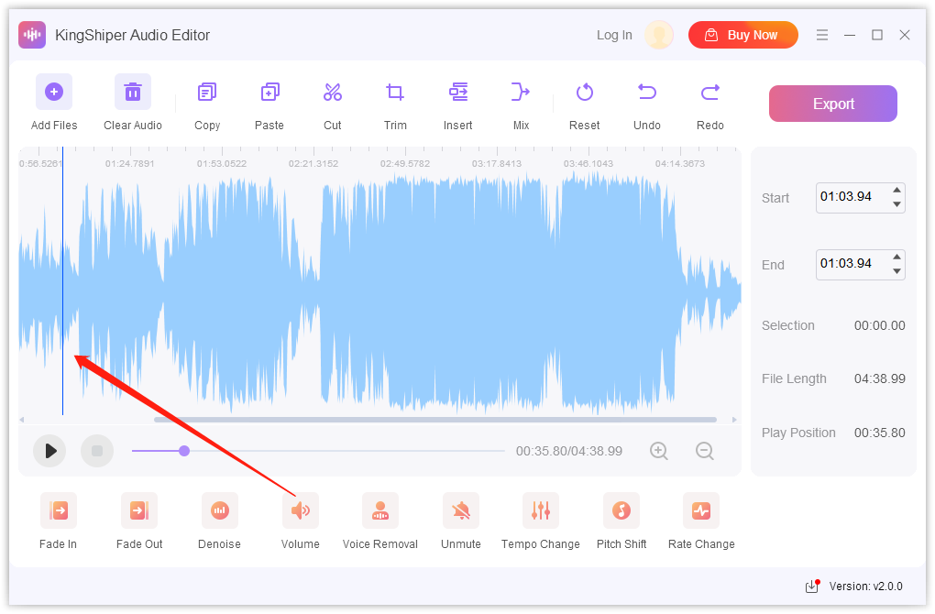Zoom out of the waveform
This screenshot has height=614, width=935.
[705, 451]
